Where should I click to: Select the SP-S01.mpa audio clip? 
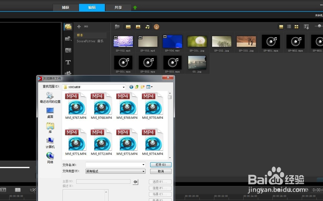coord(123,62)
